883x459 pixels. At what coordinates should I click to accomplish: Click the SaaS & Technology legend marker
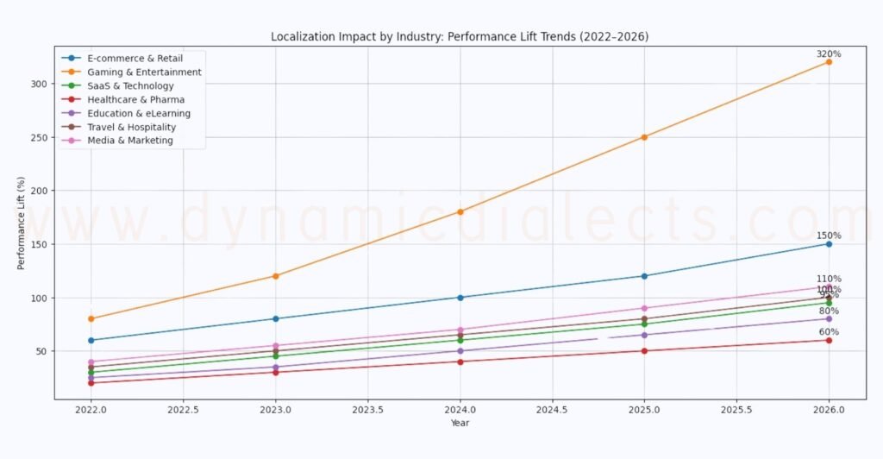coord(74,85)
